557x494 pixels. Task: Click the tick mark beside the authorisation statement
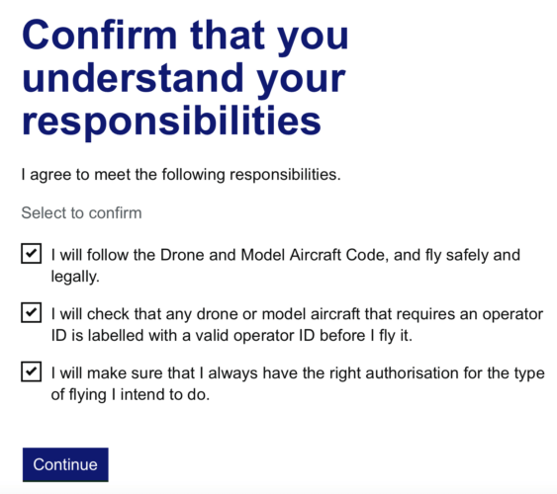tap(32, 371)
